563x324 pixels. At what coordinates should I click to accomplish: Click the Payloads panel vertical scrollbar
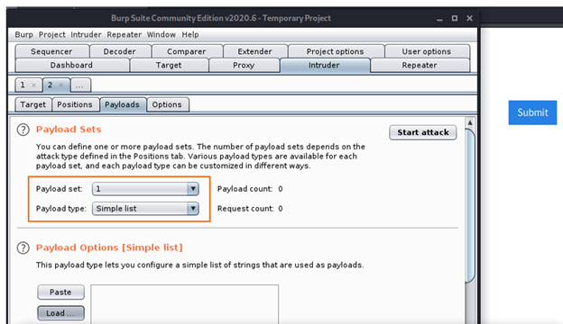point(470,206)
